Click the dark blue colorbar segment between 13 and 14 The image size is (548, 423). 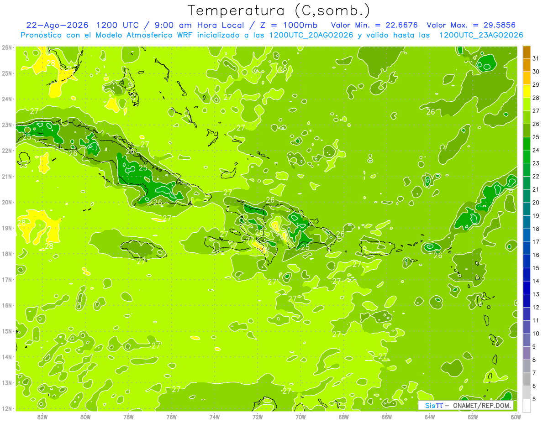[527, 288]
